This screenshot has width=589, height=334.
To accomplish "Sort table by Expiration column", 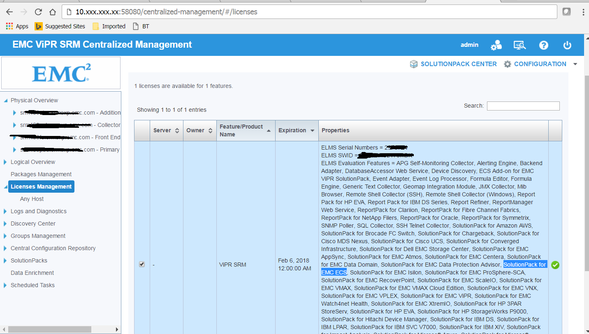I will pyautogui.click(x=297, y=130).
